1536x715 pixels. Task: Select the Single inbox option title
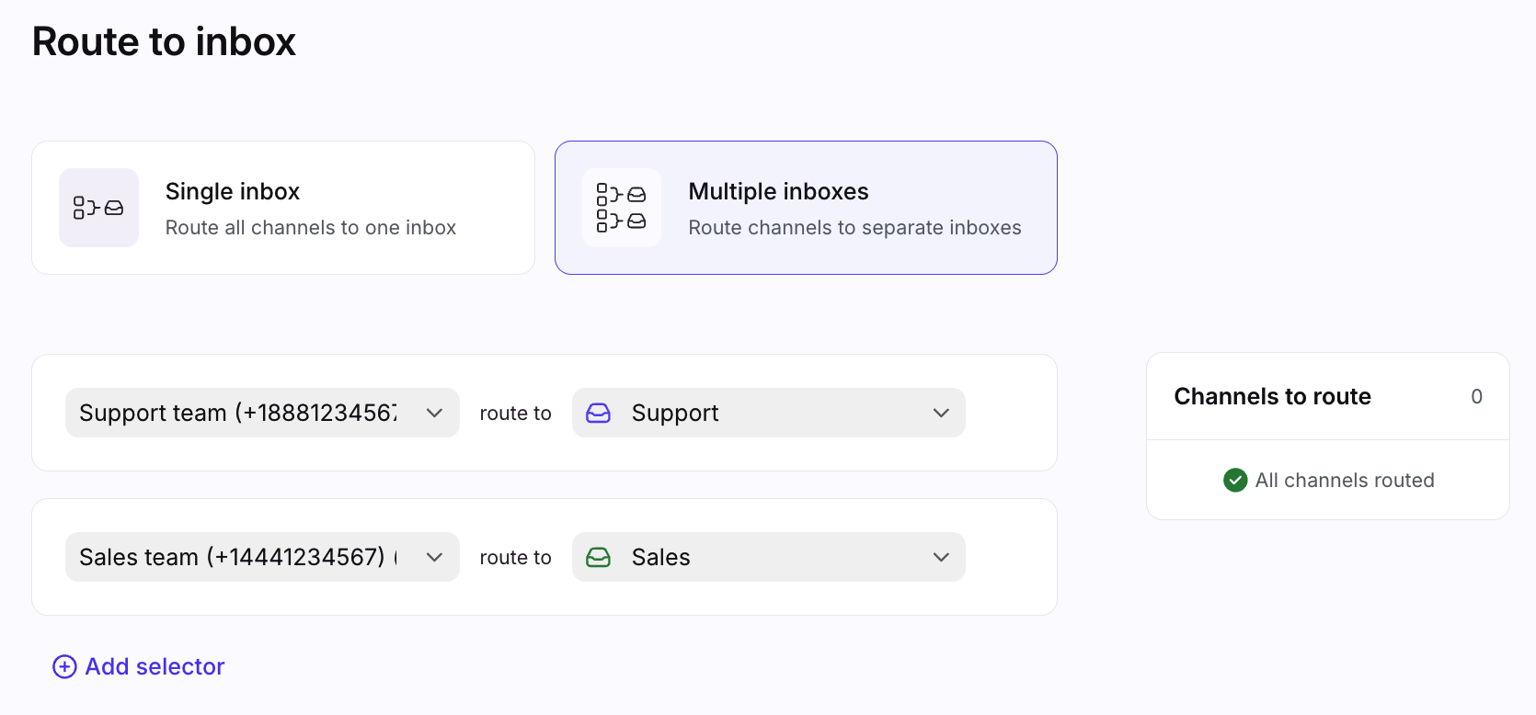tap(233, 191)
